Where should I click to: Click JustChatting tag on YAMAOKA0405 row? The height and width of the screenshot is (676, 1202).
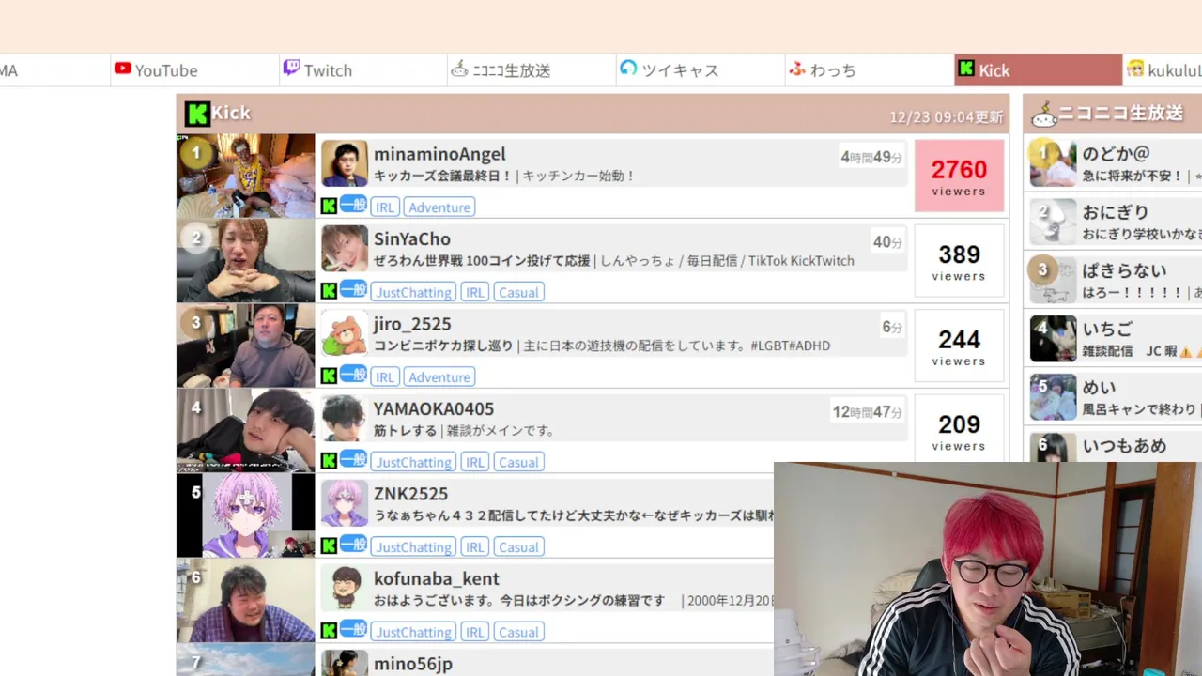point(413,462)
